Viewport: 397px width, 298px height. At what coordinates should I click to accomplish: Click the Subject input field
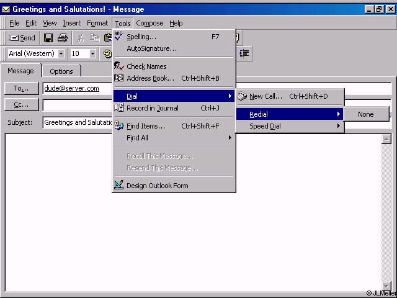(217, 122)
